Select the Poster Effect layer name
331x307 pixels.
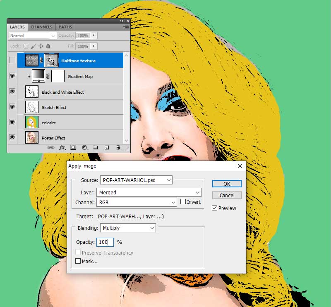coord(53,138)
